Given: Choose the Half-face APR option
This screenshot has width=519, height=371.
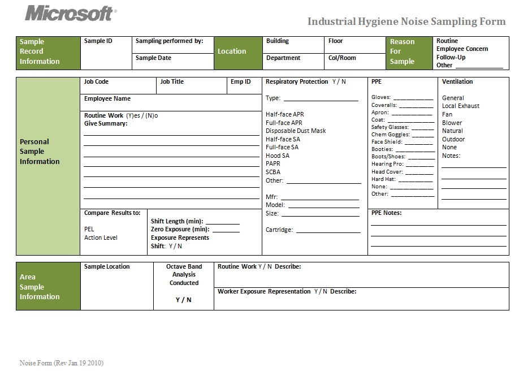Looking at the screenshot, I should point(284,114).
